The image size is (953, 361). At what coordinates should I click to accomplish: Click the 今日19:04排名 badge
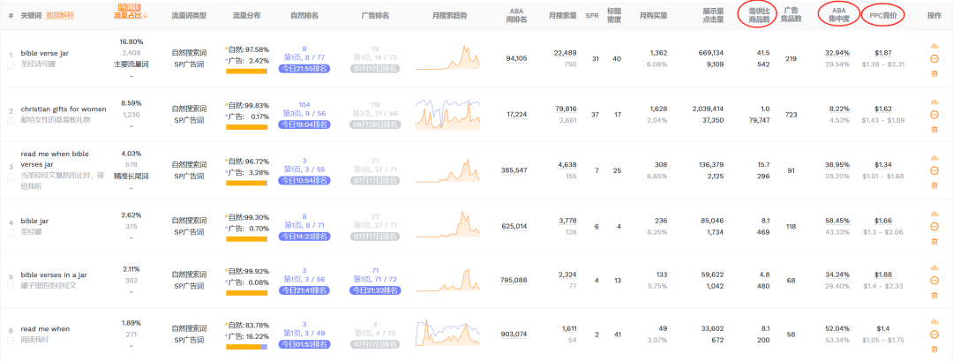(304, 124)
